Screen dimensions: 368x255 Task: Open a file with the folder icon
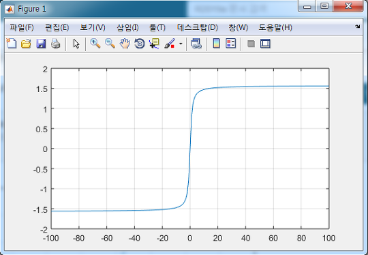tap(26, 44)
